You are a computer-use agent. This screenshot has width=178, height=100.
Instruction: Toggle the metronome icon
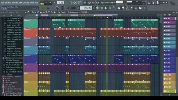85,3
